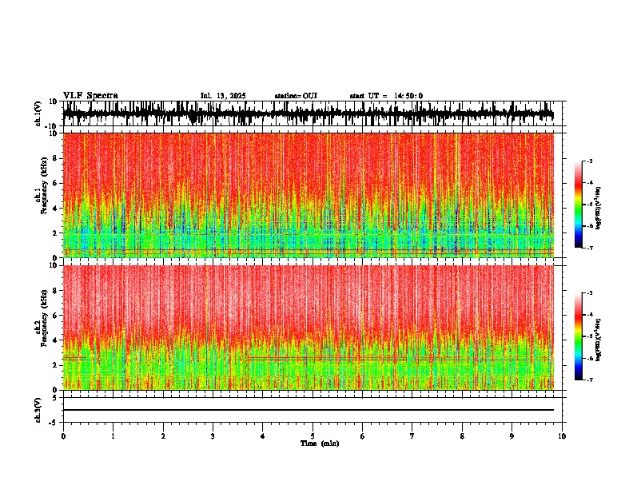This screenshot has width=633, height=489.
Task: Click the ch.3(V) flat trace line
Action: [x=309, y=410]
